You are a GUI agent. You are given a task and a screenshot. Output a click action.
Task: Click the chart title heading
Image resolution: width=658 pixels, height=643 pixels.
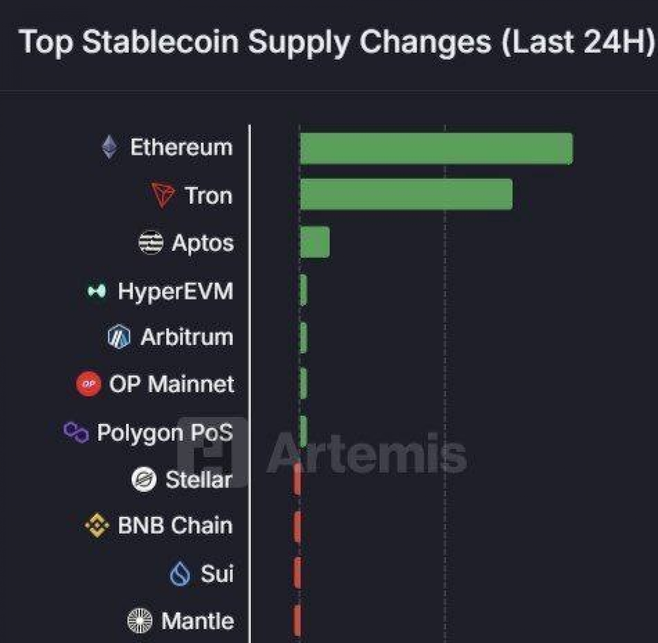(338, 42)
